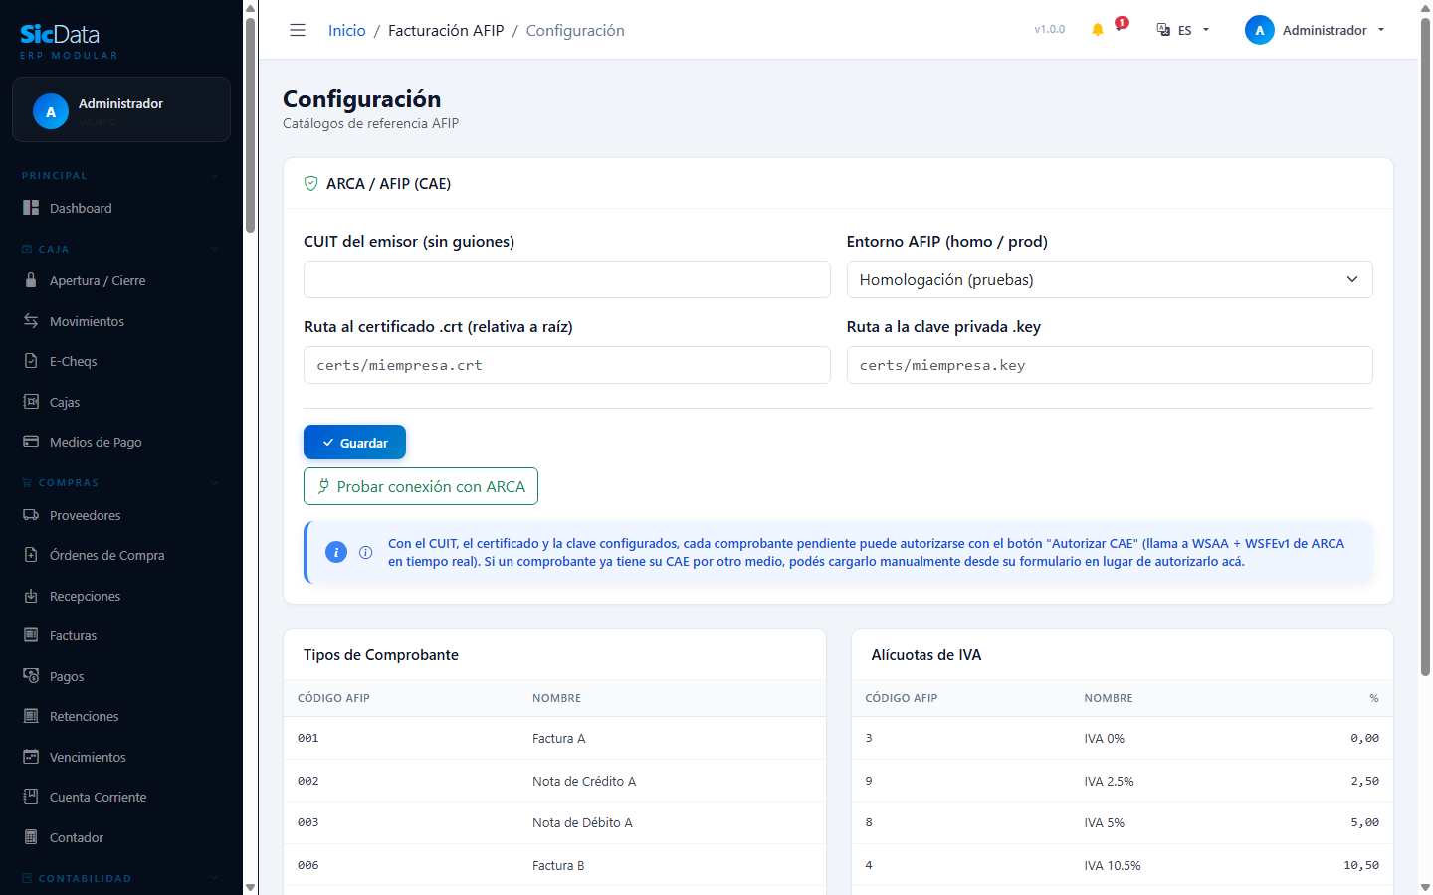Navigate to Facturas in the sidebar
The width and height of the screenshot is (1433, 895).
click(121, 635)
